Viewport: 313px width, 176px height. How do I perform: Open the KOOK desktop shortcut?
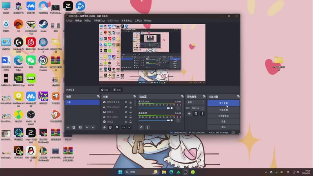(31, 80)
